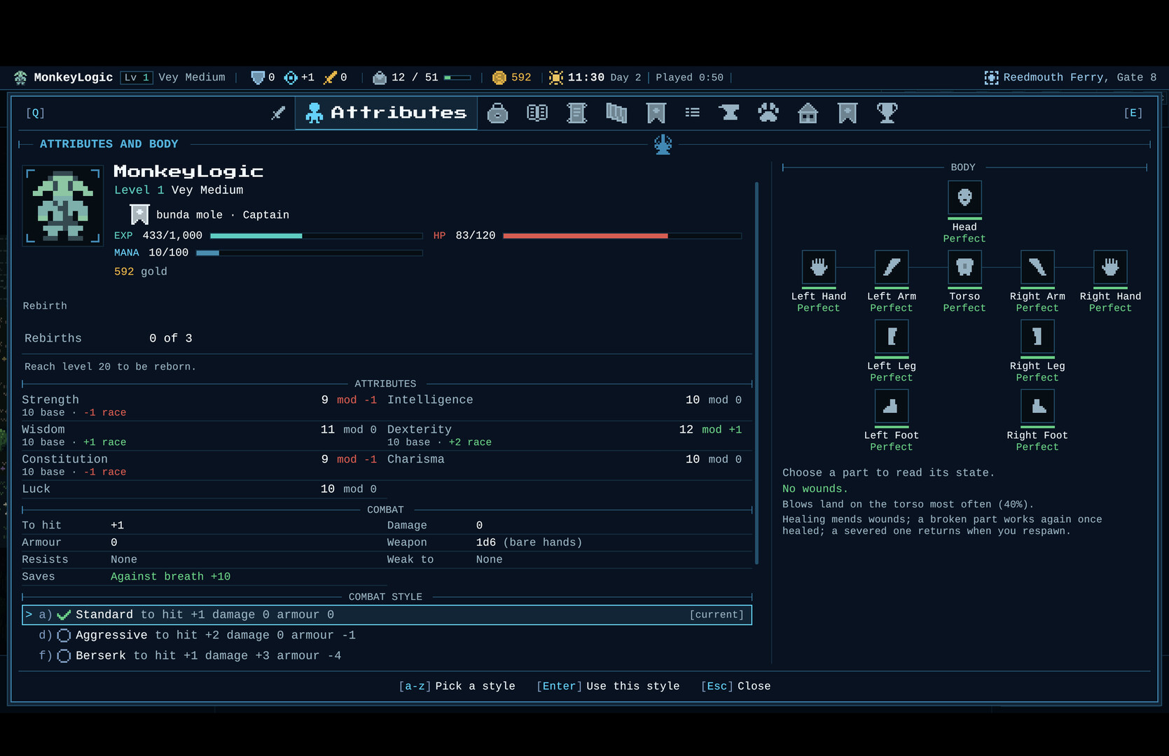Click the EXP progress bar

coord(316,236)
